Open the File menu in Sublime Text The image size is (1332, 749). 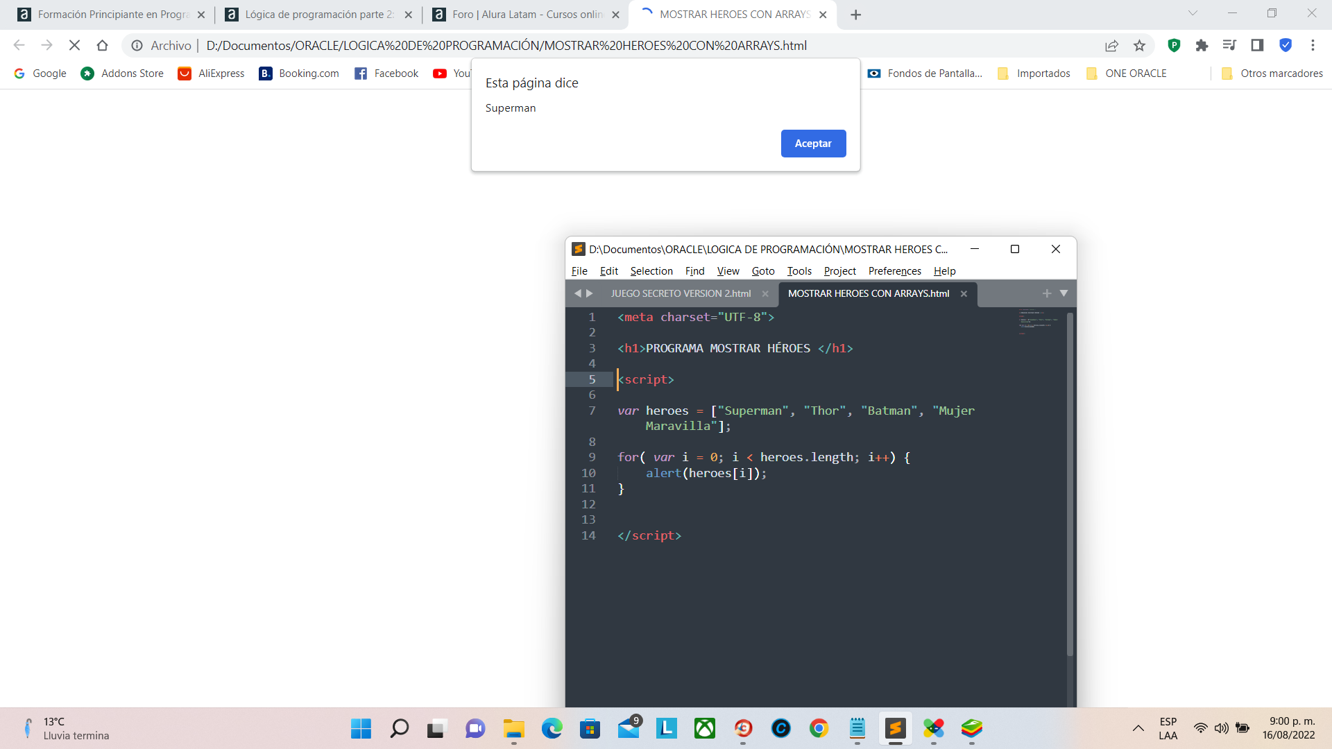[579, 271]
